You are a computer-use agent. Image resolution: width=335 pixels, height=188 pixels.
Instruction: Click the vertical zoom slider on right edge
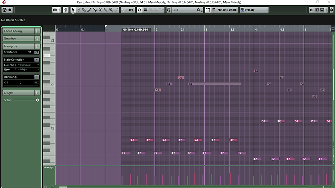(x=333, y=156)
